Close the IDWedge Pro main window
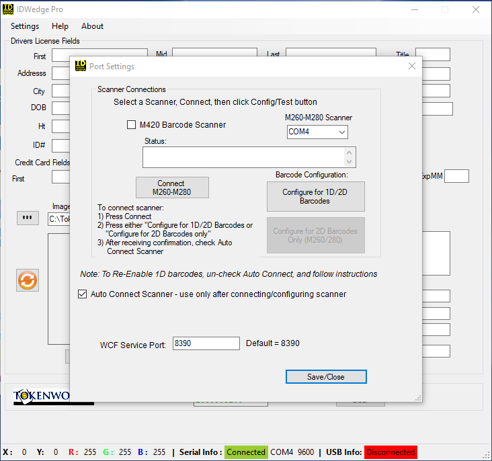492x461 pixels. point(476,9)
